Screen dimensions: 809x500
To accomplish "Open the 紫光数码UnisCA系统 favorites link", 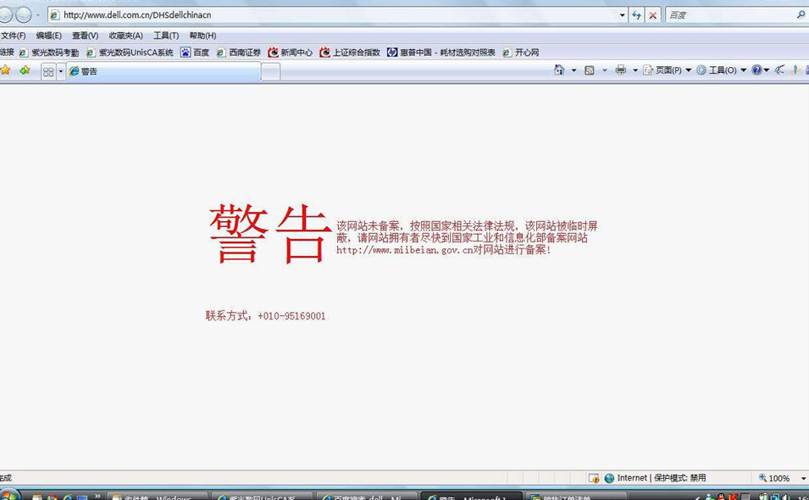I will tap(130, 53).
